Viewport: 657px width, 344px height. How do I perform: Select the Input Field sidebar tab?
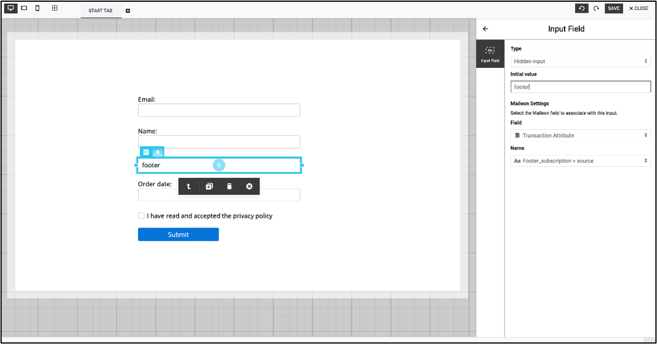(490, 54)
